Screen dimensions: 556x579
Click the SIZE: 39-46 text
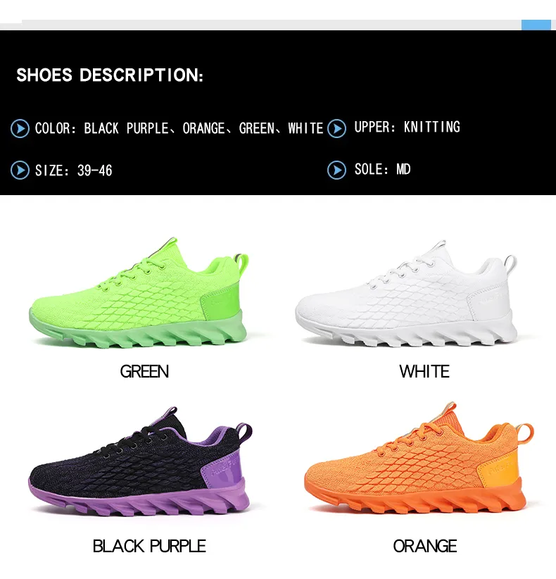[x=73, y=170]
